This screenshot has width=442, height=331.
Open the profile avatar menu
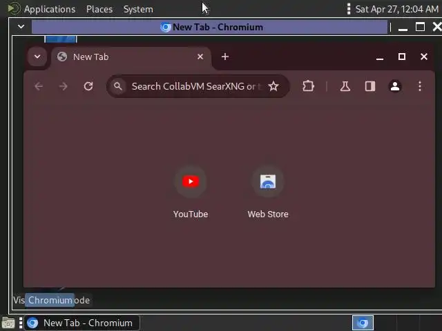pos(395,86)
